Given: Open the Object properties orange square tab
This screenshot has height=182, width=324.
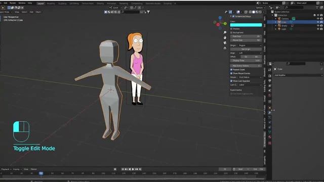Looking at the screenshot, I should 270,108.
